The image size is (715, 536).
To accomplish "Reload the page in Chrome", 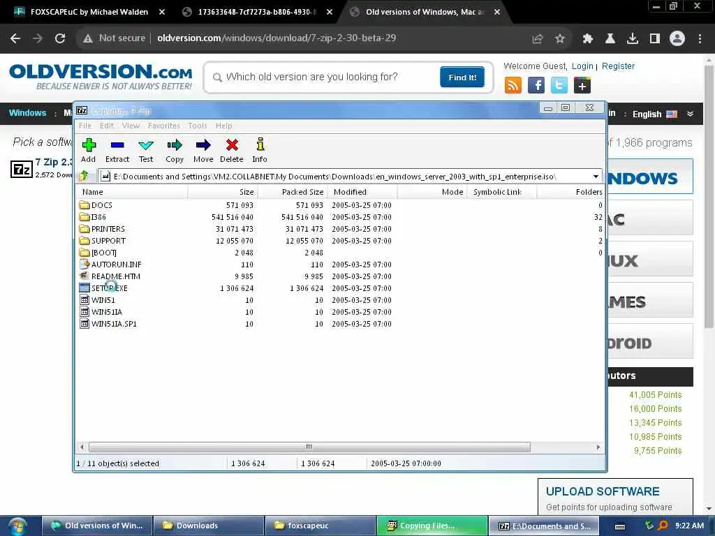I will (60, 38).
